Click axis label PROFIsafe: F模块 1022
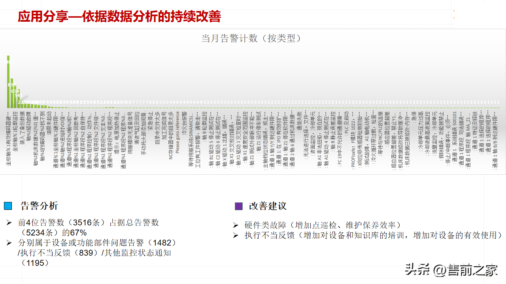 click(353, 140)
